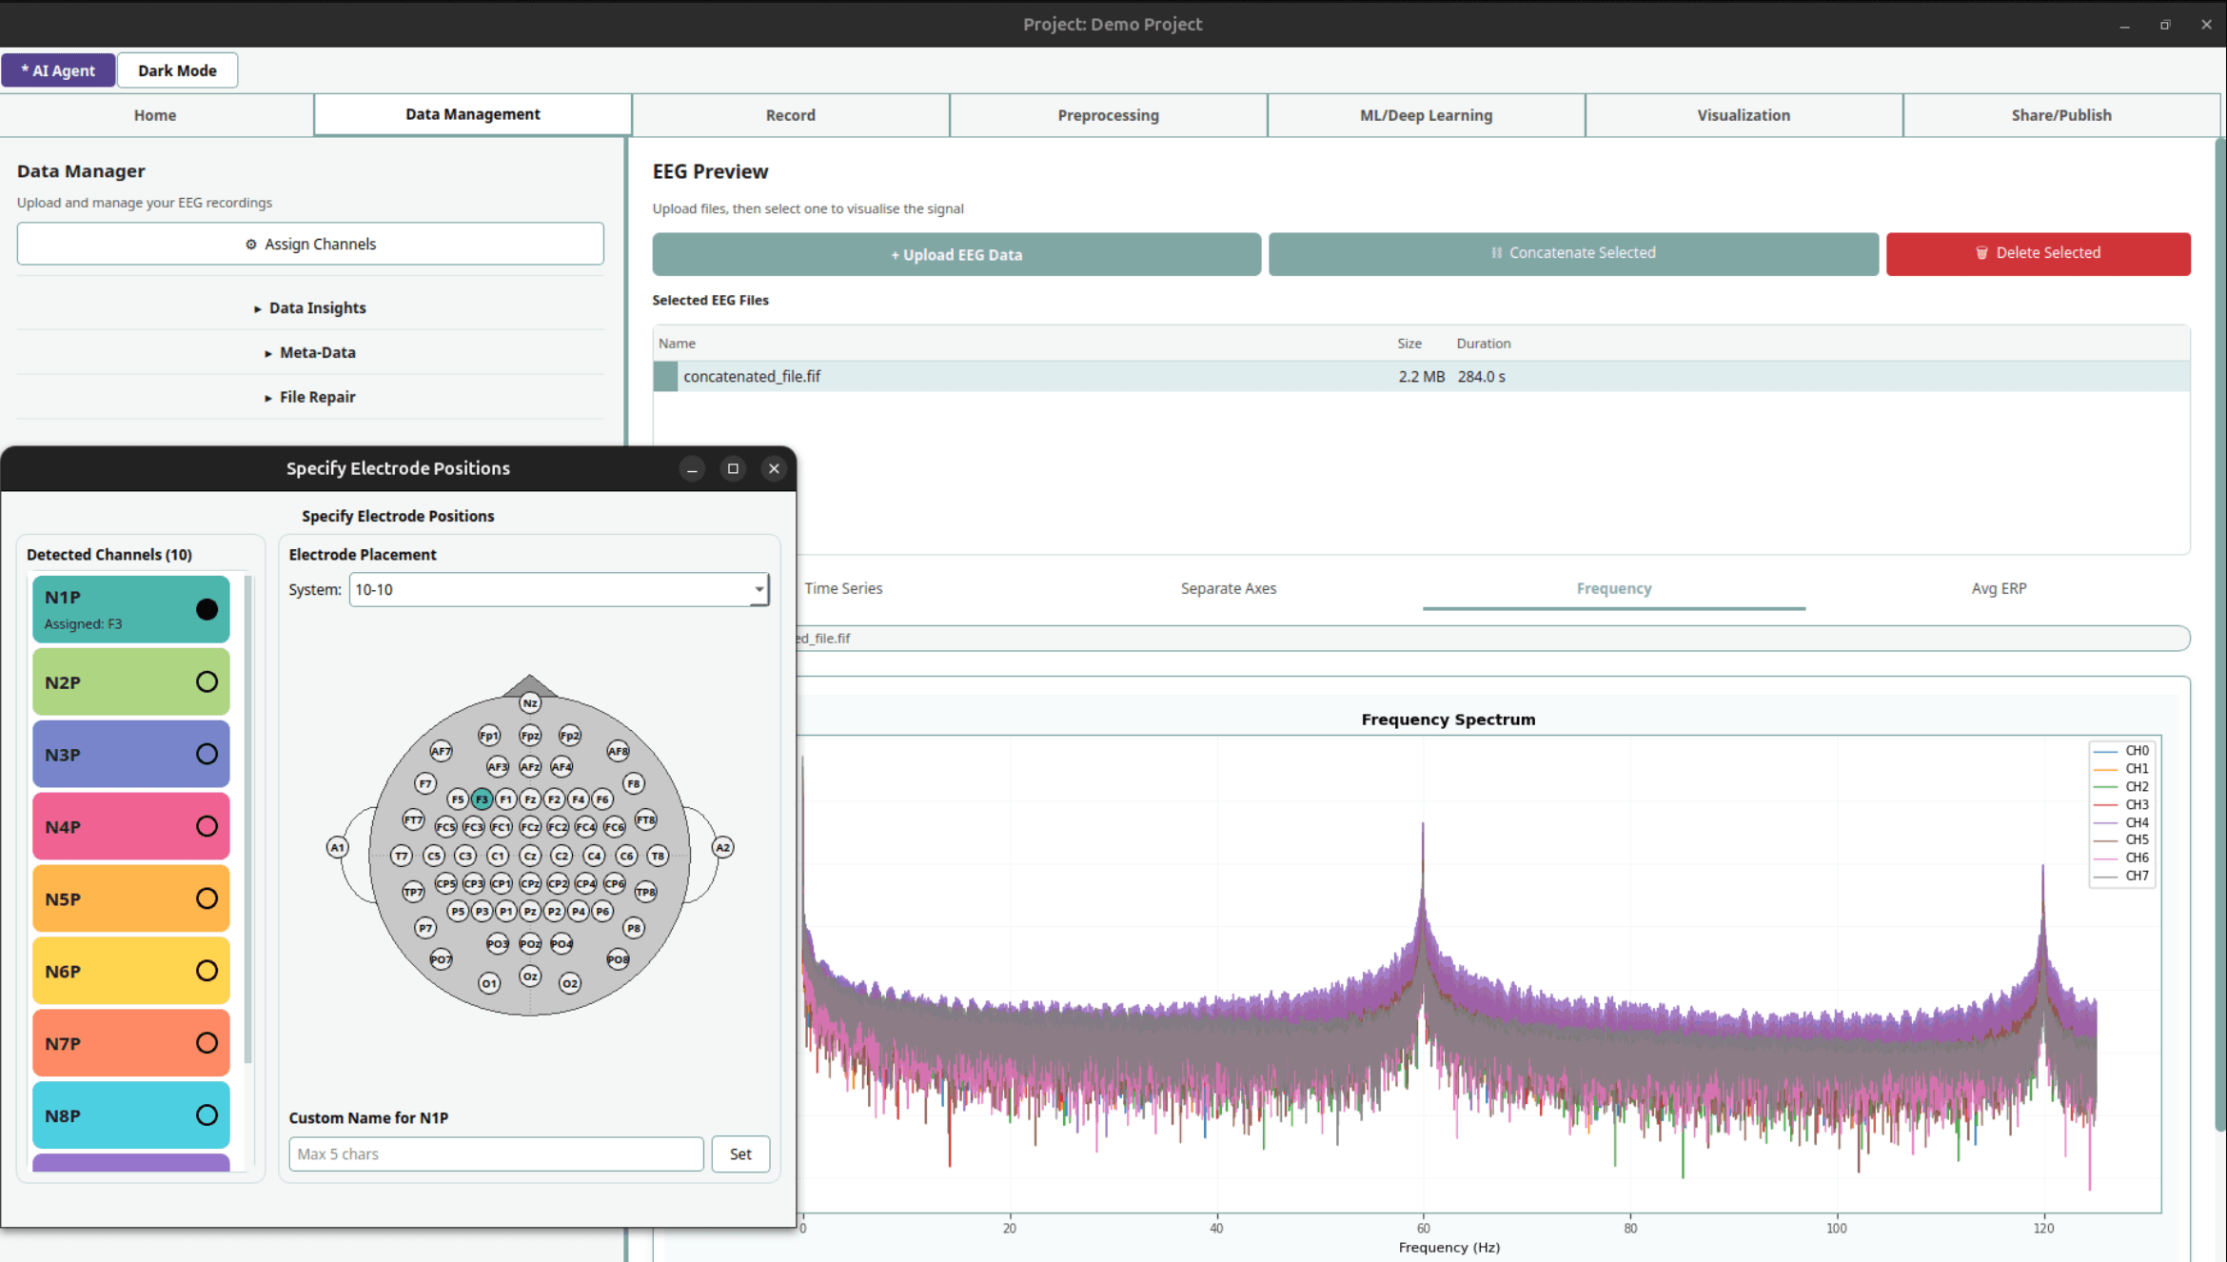Select the N2P channel radio button
Viewport: 2227px width, 1262px height.
coord(207,681)
